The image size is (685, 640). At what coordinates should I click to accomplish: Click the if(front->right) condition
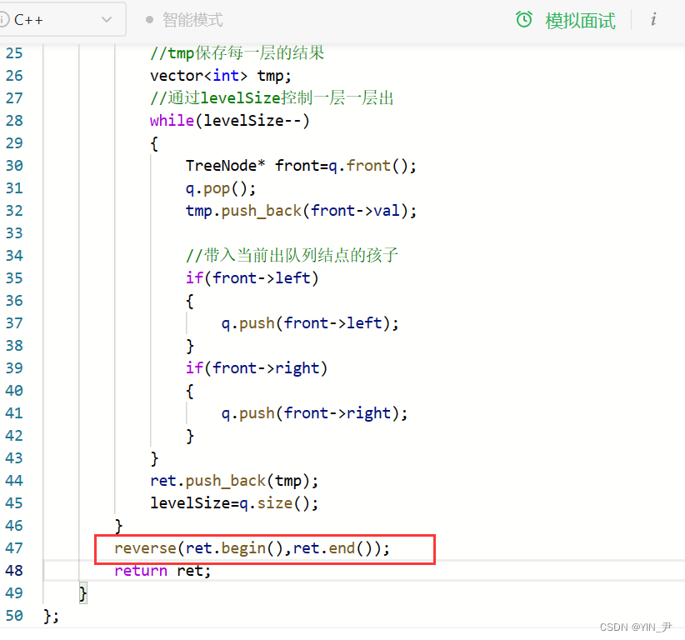pyautogui.click(x=257, y=368)
